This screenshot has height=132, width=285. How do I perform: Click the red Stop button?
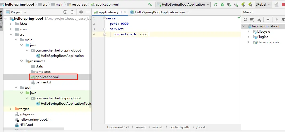(283, 5)
